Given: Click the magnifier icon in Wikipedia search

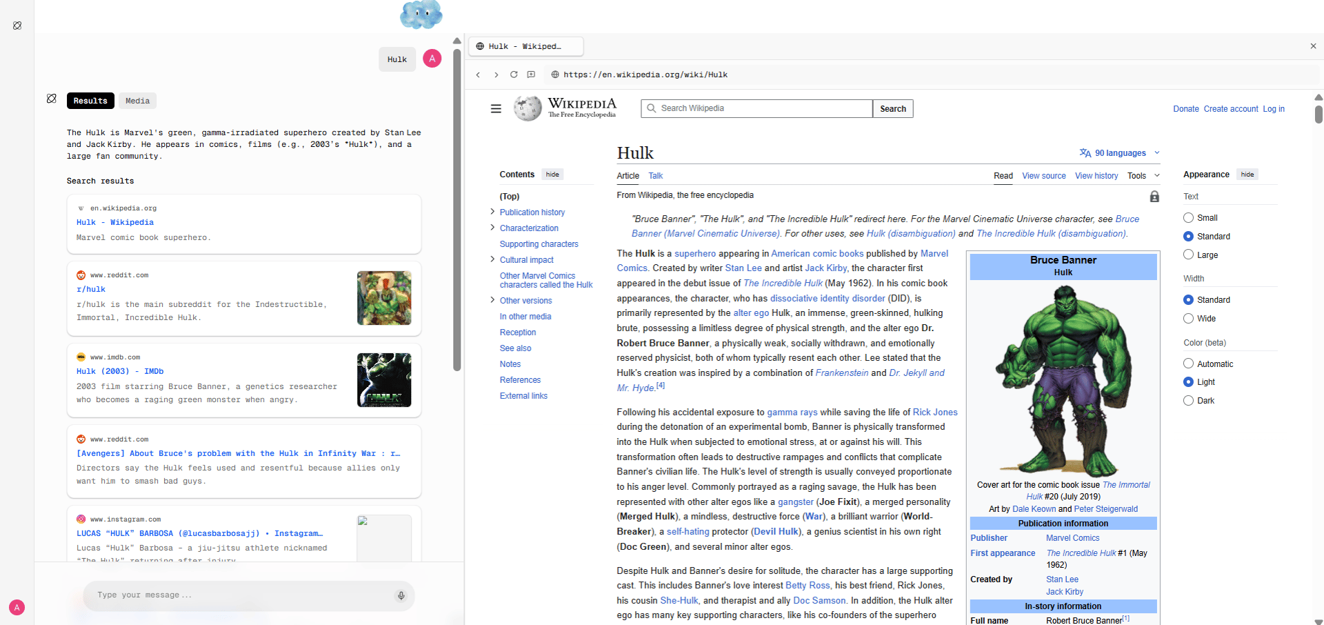Looking at the screenshot, I should [651, 108].
